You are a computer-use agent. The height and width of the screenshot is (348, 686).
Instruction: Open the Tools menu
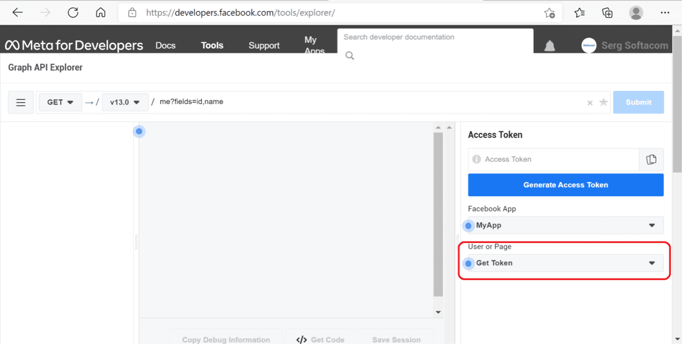(x=212, y=45)
